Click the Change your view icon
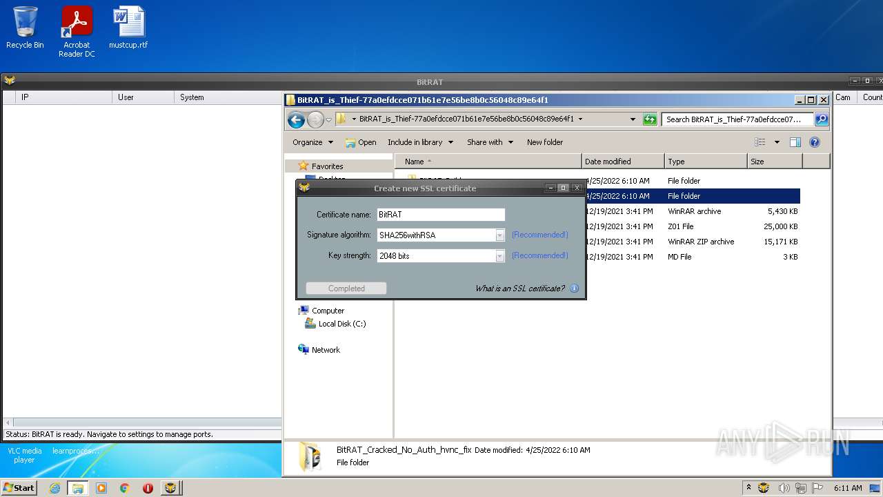The height and width of the screenshot is (497, 883). point(760,142)
